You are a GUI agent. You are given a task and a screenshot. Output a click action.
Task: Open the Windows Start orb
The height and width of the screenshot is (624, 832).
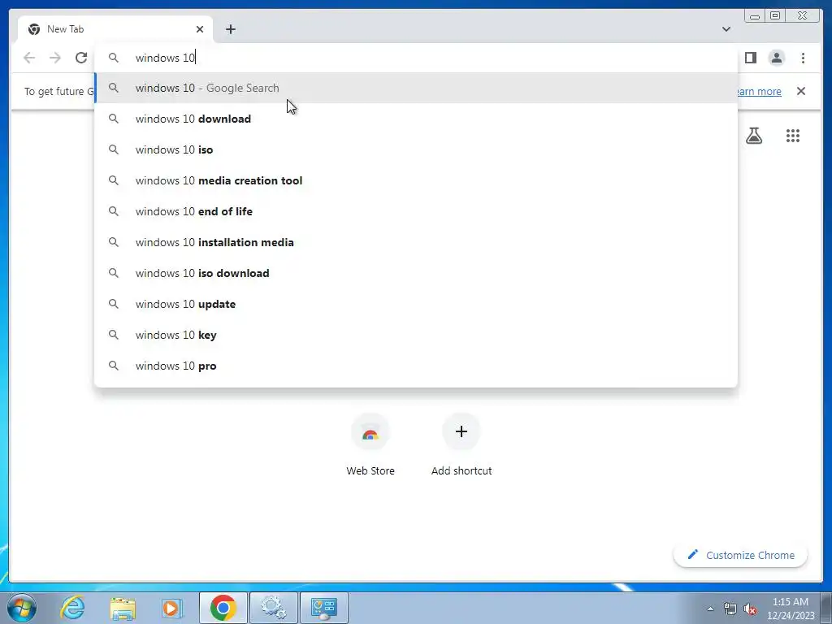[22, 608]
